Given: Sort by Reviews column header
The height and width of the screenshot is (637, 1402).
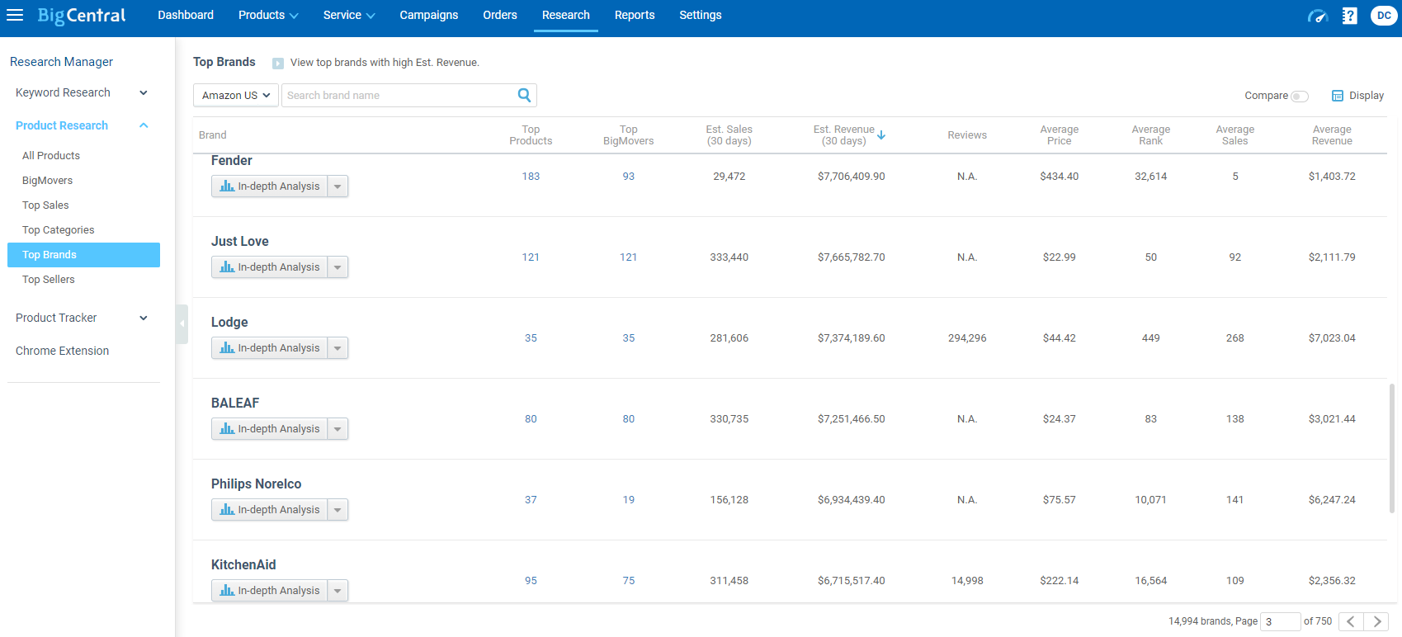Looking at the screenshot, I should point(967,135).
